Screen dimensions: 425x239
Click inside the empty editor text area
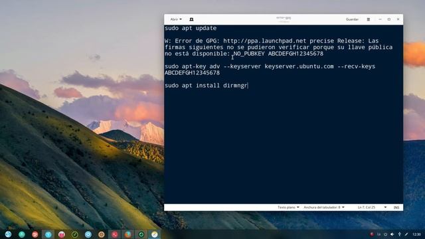284,146
